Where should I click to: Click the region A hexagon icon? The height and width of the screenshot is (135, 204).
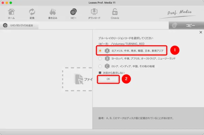(107, 51)
